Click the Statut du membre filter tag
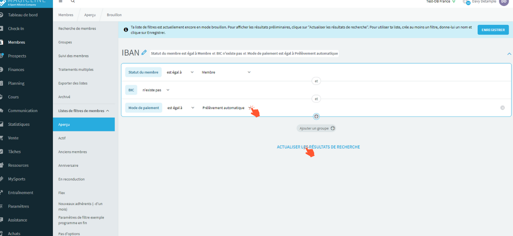 click(143, 72)
